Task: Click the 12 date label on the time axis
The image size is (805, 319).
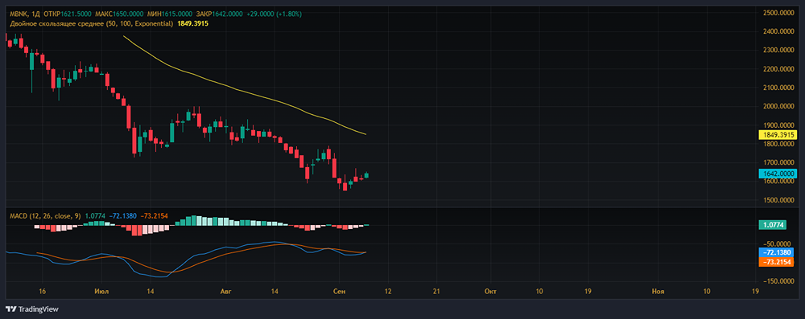Action: tap(387, 292)
